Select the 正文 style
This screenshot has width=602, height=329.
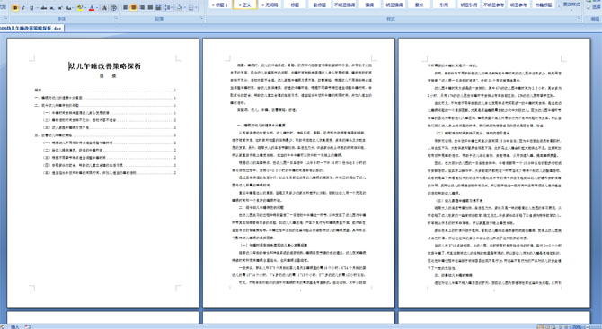pyautogui.click(x=244, y=4)
